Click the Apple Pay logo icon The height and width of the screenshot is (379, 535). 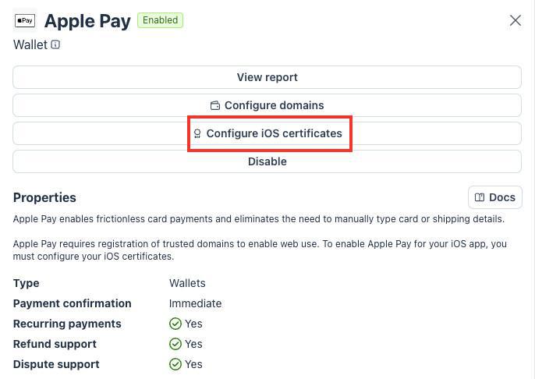25,20
